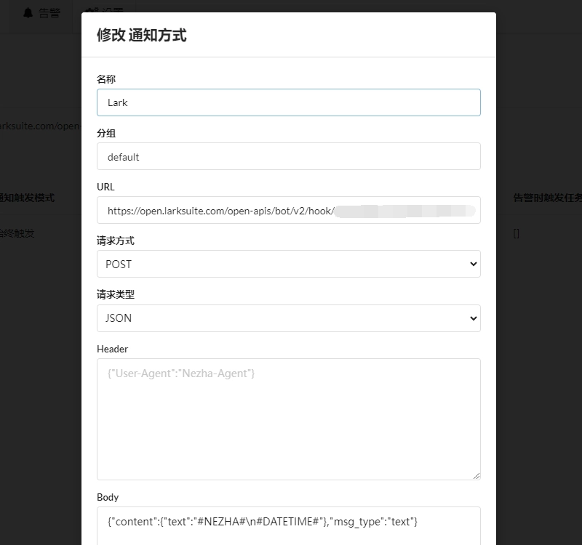Click the 始终触发 cell in the table
The height and width of the screenshot is (545, 582).
18,233
